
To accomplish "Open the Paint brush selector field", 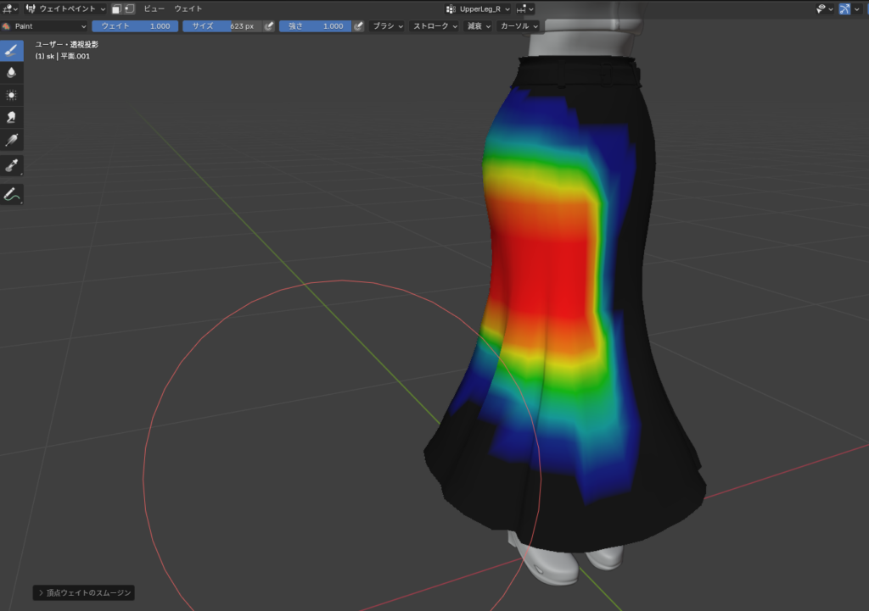I will (x=46, y=26).
